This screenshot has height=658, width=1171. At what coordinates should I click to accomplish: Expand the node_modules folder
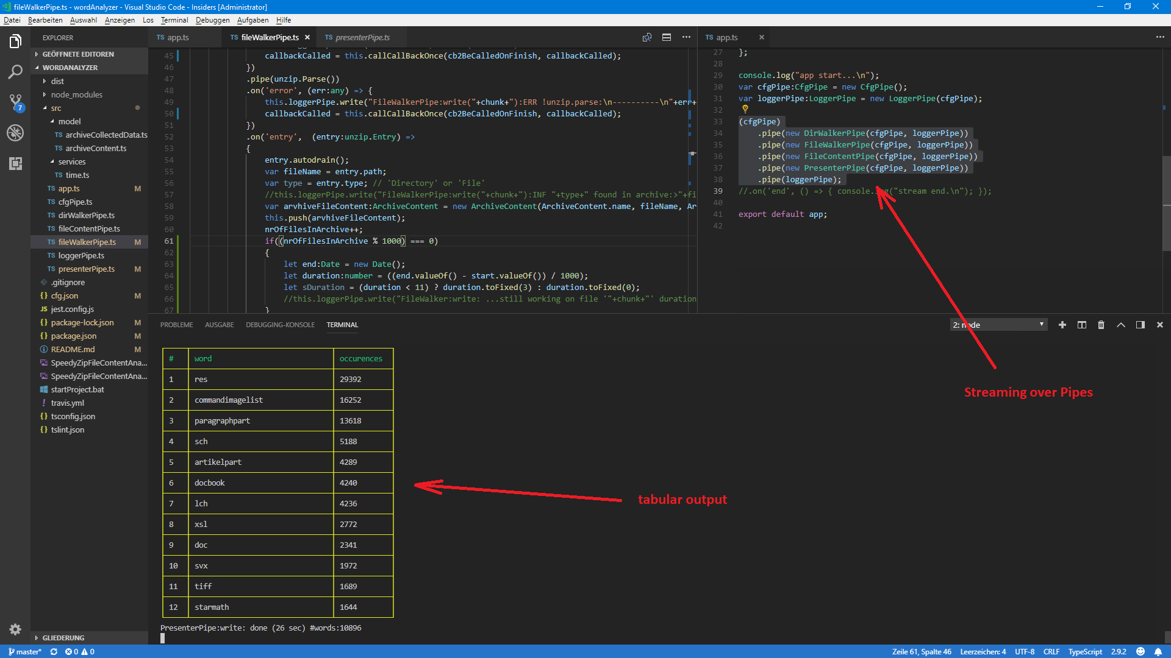76,94
